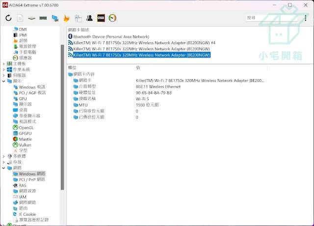Screen dimensions: 314x226
Task: Open the Mantle tree item
Action: 22,139
